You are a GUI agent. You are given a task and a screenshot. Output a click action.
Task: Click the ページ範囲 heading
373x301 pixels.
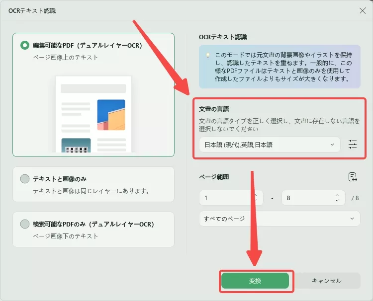pyautogui.click(x=214, y=177)
